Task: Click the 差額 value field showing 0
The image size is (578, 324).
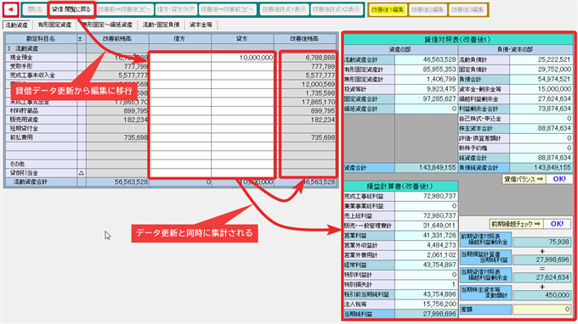Action: coord(542,310)
